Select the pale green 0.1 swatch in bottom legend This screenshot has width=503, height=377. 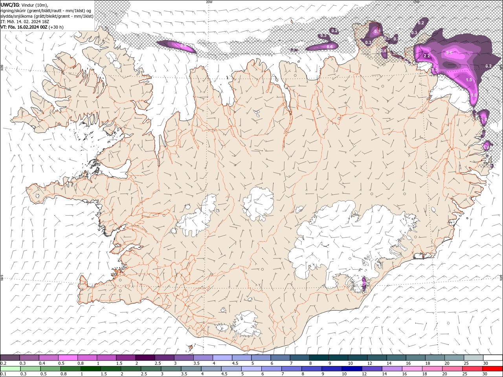(10, 369)
